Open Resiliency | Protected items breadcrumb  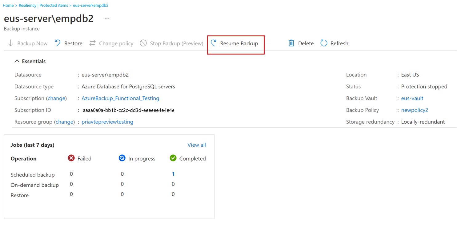(x=43, y=6)
